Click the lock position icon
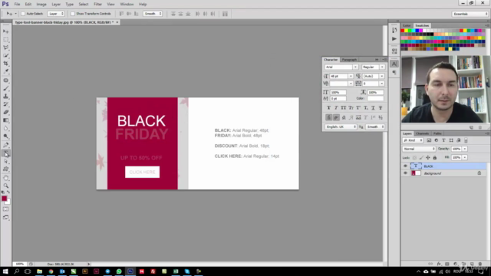 pos(428,157)
